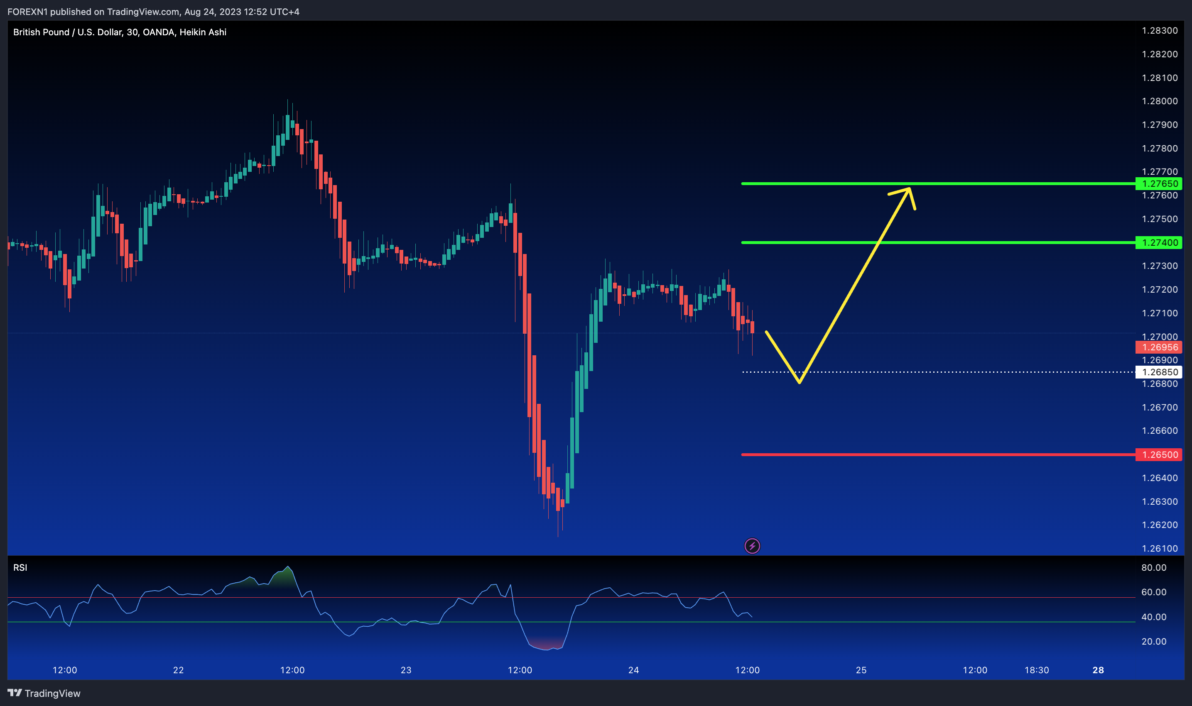Click the RSI 60.00 scale value
The image size is (1192, 706).
1154,592
